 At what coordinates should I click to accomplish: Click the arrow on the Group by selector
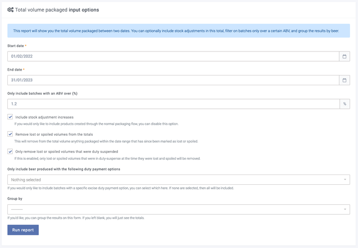pyautogui.click(x=345, y=209)
